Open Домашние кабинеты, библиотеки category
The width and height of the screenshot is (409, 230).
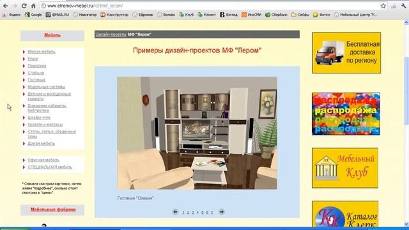coord(47,108)
